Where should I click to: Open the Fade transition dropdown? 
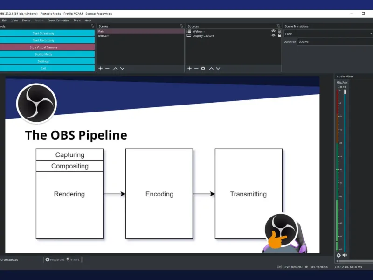[328, 34]
